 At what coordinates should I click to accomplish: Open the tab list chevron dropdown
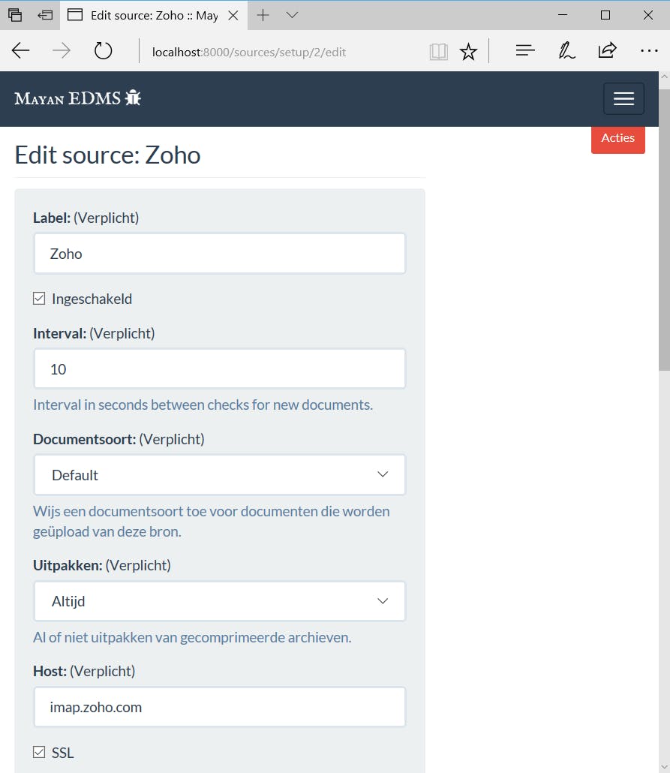pyautogui.click(x=293, y=15)
